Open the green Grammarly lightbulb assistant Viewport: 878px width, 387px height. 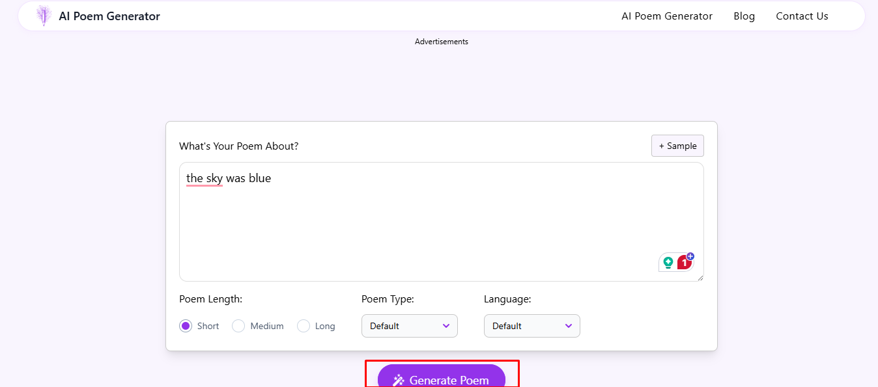669,261
